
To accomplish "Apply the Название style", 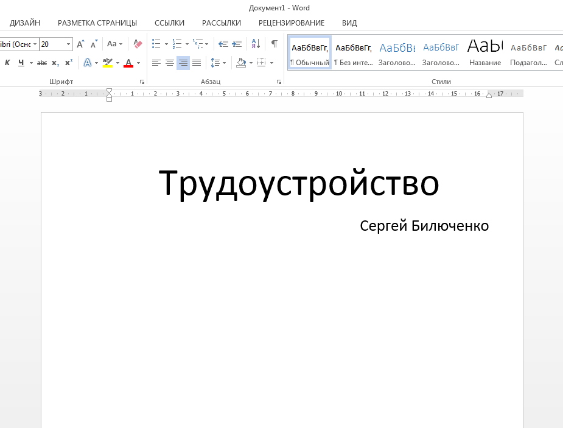I will pyautogui.click(x=484, y=52).
